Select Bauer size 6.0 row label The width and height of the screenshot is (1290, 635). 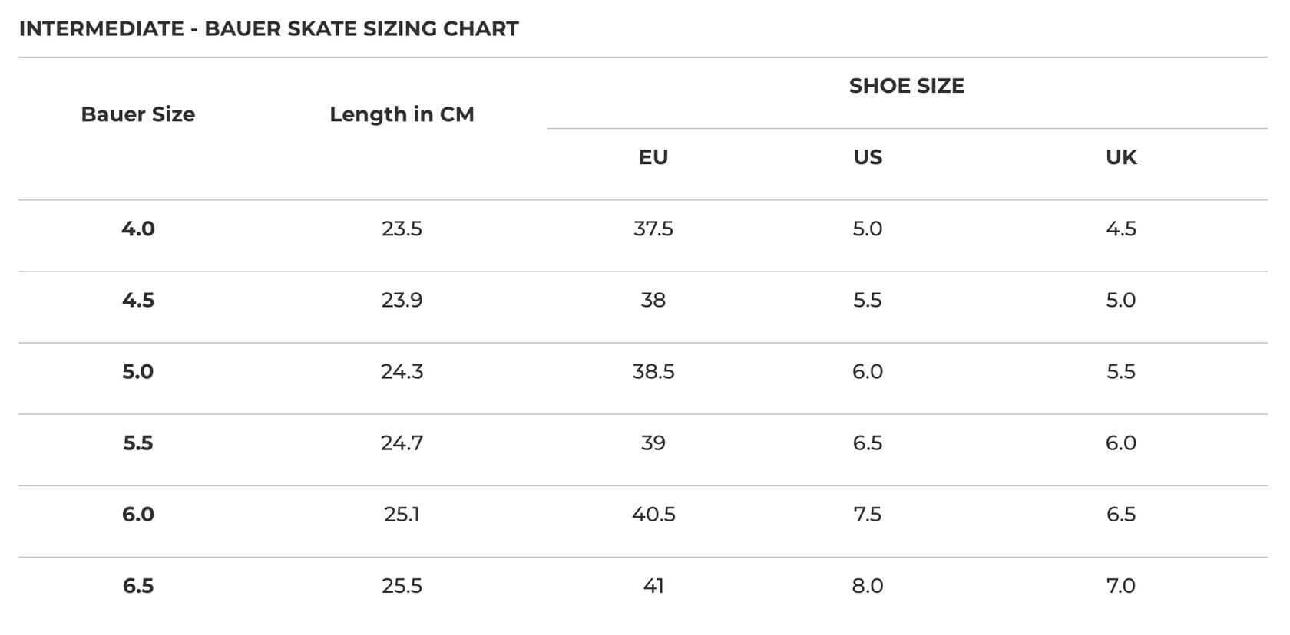(x=138, y=514)
